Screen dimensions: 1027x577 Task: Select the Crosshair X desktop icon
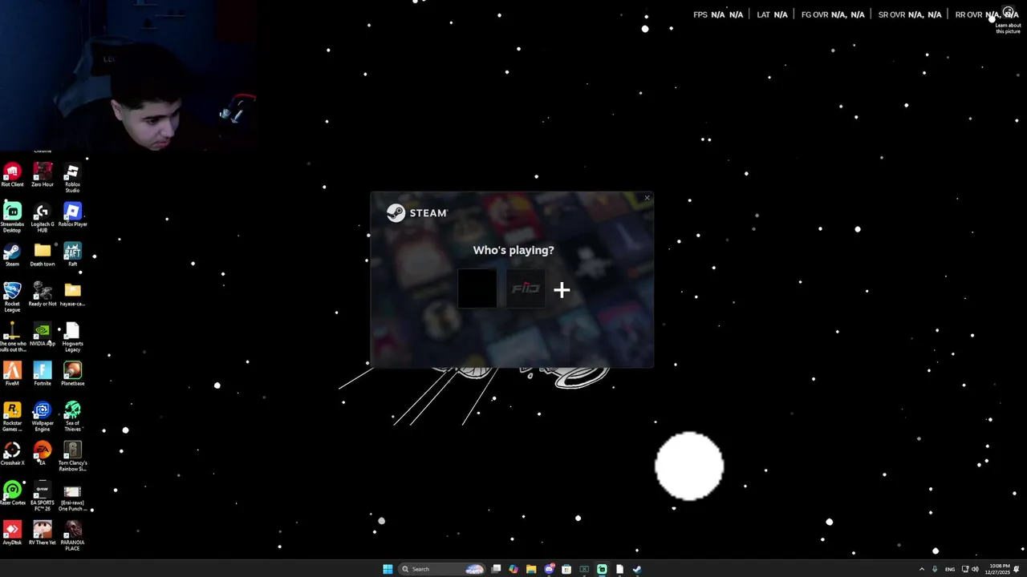coord(12,454)
